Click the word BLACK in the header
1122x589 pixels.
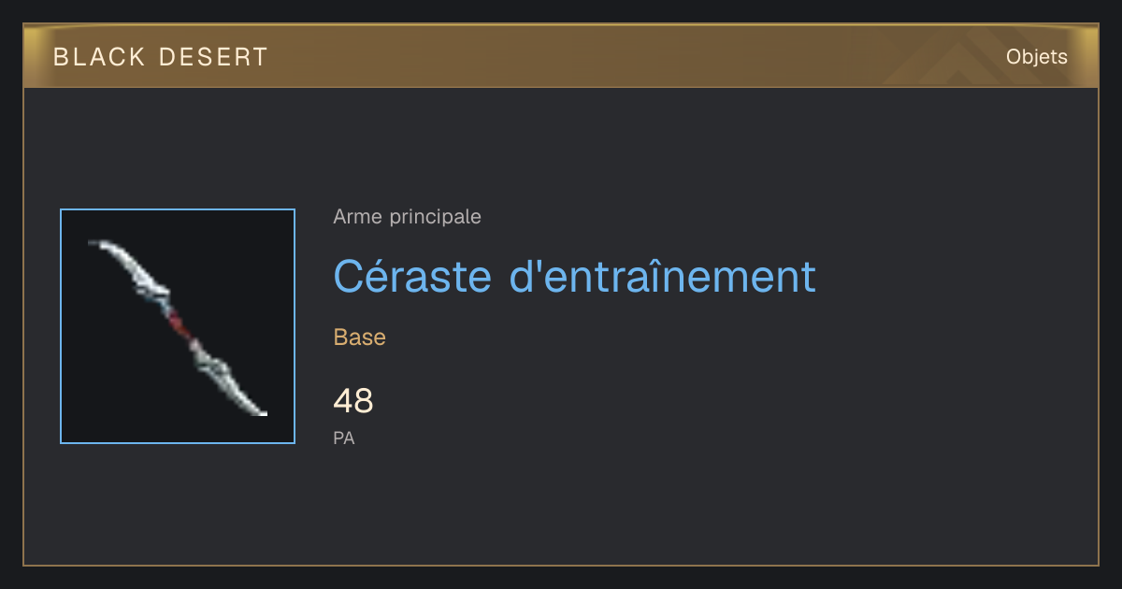click(x=99, y=57)
